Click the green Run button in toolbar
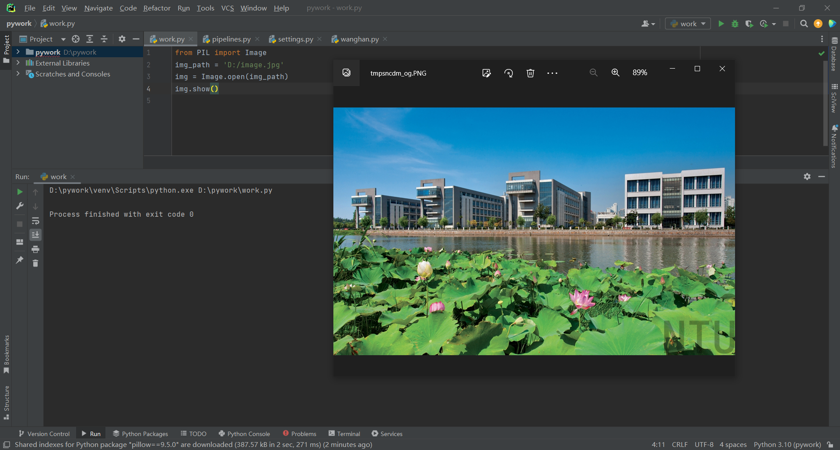The height and width of the screenshot is (450, 840). click(x=721, y=24)
